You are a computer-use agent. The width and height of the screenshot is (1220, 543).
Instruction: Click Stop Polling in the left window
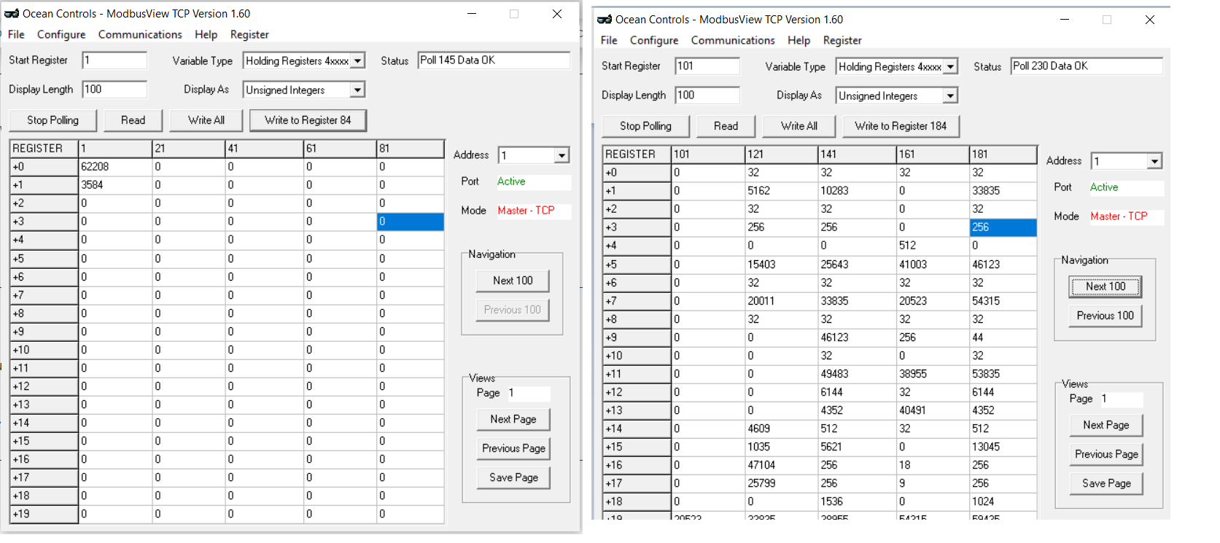point(53,120)
